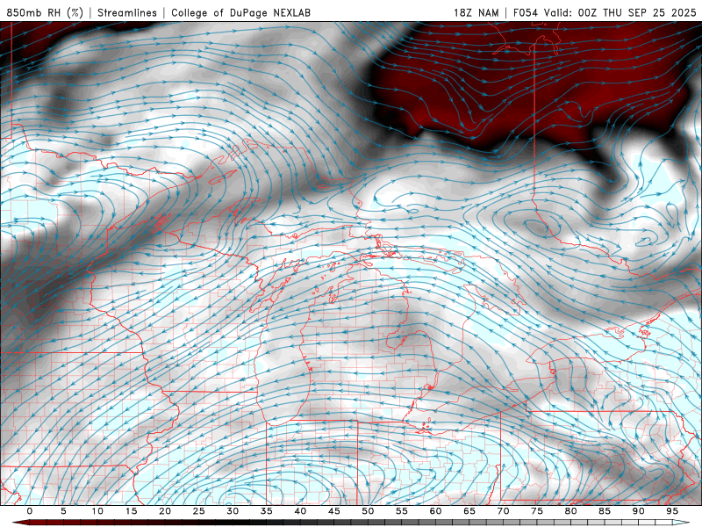This screenshot has height=527, width=702.
Task: Click the "65" value on the RH scale
Action: (469, 511)
